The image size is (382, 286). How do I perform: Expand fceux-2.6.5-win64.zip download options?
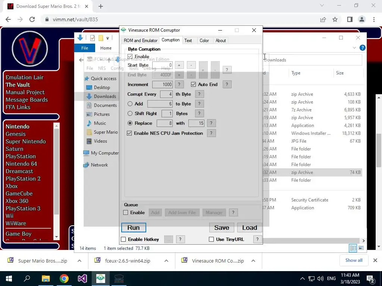[166, 261]
